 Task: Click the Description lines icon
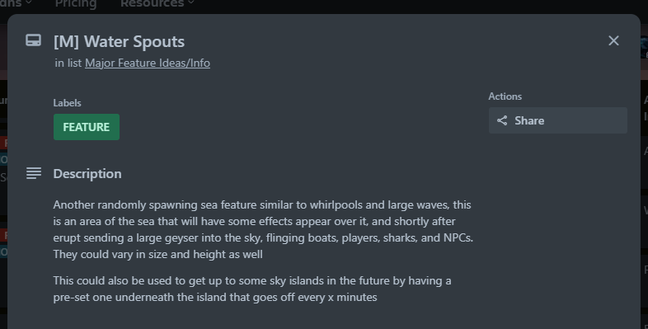click(x=34, y=173)
